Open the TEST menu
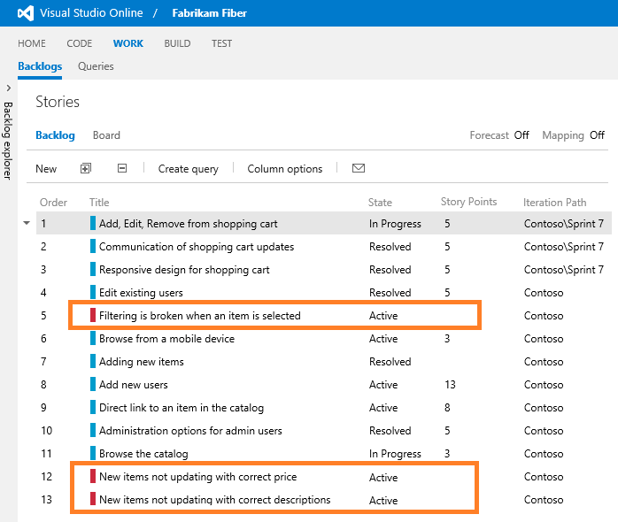Viewport: 618px width, 522px height. 221,43
